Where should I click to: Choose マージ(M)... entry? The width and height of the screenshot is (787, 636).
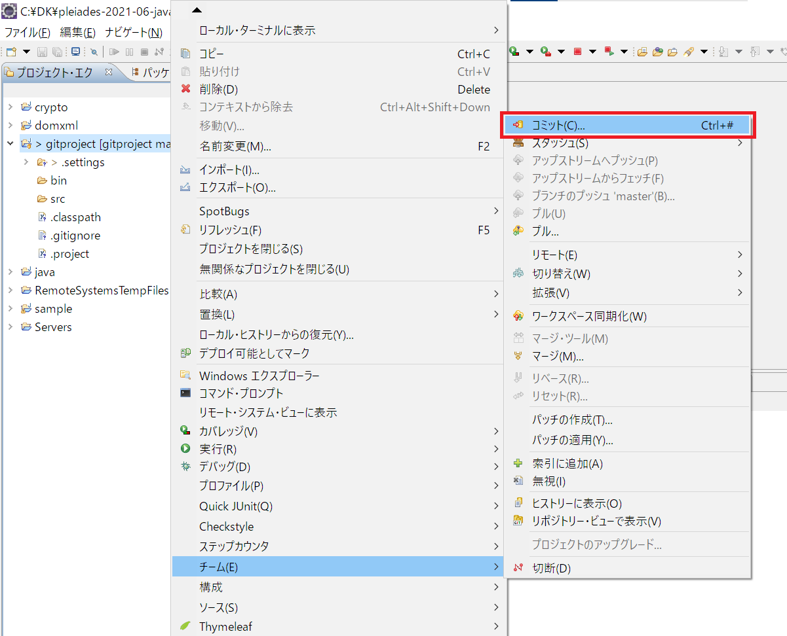coord(628,357)
